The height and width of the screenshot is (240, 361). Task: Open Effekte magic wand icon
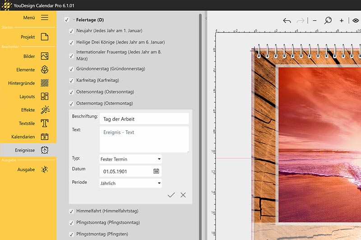point(44,110)
